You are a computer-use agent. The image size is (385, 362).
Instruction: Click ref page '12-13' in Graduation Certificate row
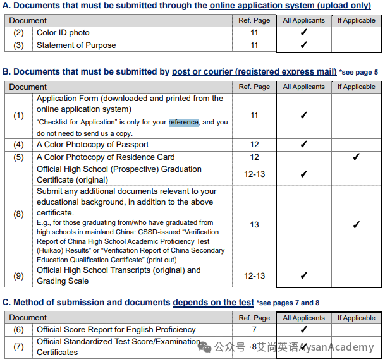[x=254, y=174]
